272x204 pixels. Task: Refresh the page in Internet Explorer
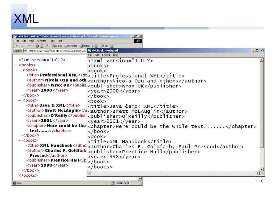42,46
